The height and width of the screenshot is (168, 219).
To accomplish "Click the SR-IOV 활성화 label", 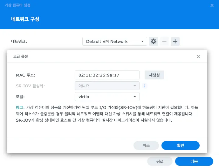I will click(30, 86).
